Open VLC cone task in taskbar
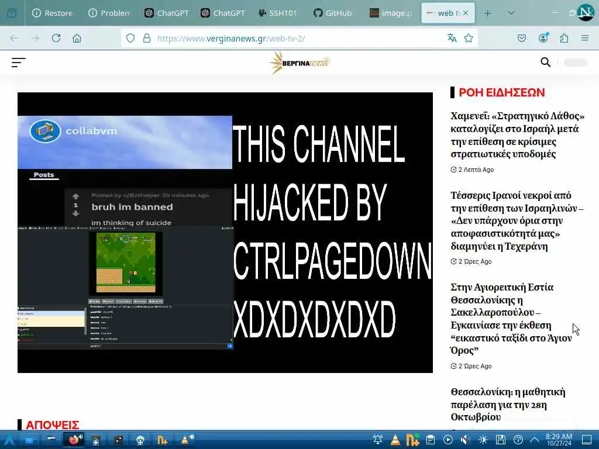The image size is (599, 449). tap(187, 440)
